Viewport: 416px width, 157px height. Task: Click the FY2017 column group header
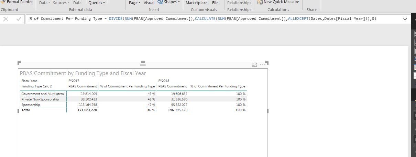click(x=73, y=81)
